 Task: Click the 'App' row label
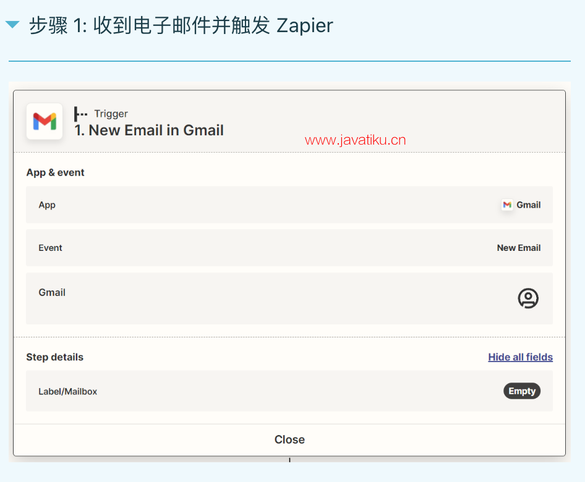coord(47,205)
